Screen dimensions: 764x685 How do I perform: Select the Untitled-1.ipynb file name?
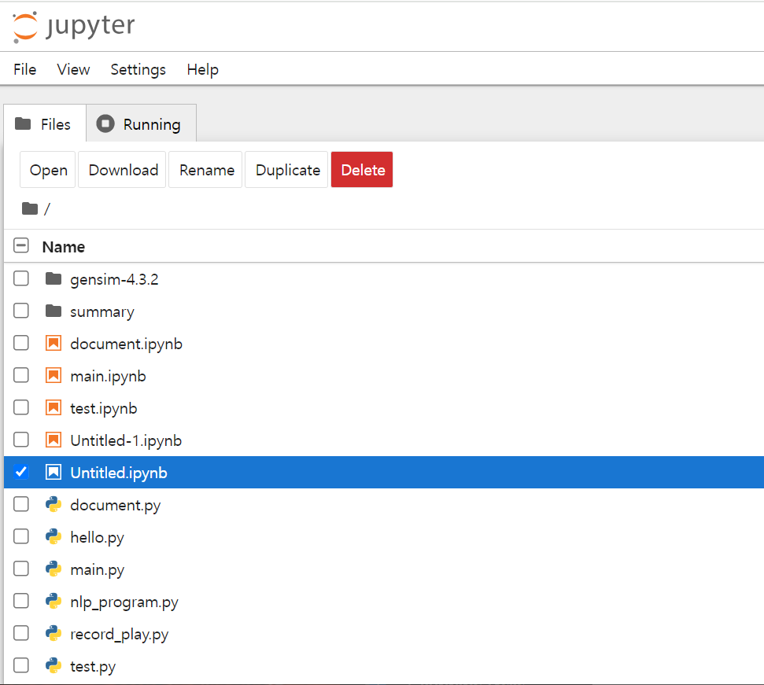(x=126, y=440)
